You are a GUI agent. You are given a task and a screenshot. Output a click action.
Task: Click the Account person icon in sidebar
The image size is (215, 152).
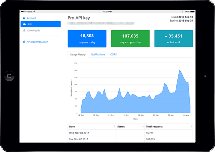pos(24,18)
